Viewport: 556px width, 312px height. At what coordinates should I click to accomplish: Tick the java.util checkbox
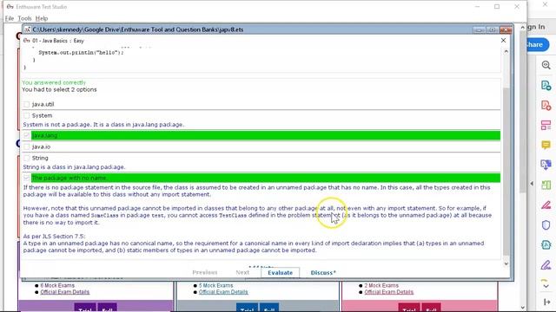[26, 104]
